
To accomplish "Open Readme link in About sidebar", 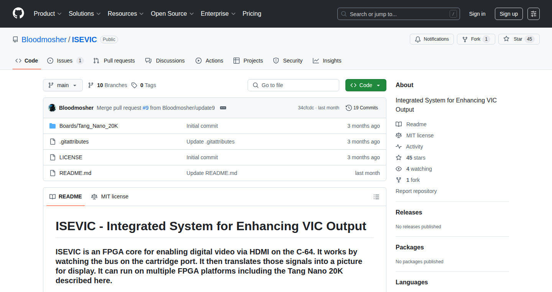I will [x=411, y=124].
